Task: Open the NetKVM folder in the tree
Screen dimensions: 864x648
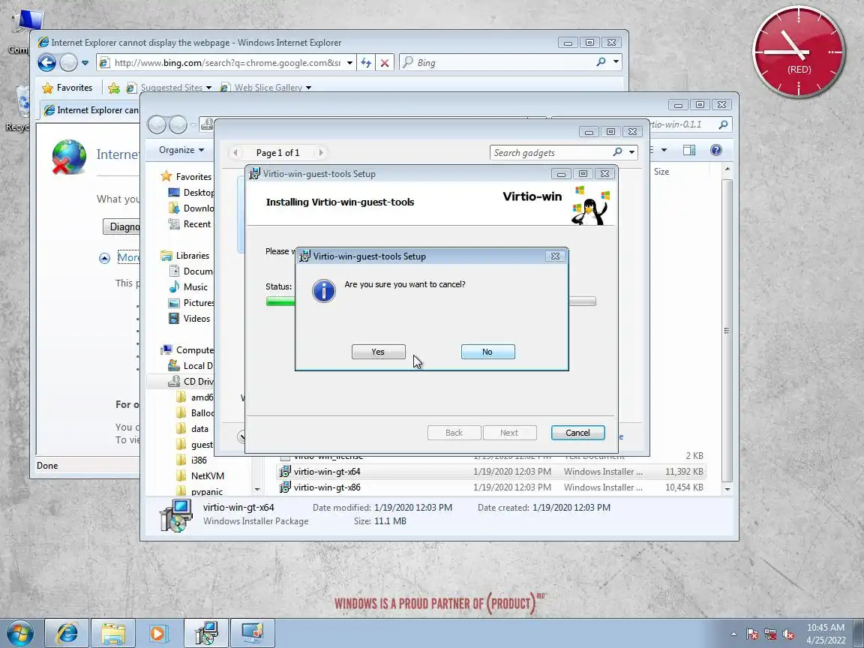Action: 200,476
